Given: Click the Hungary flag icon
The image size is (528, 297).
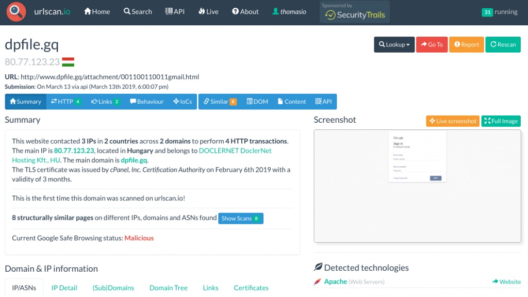Looking at the screenshot, I should 68,62.
